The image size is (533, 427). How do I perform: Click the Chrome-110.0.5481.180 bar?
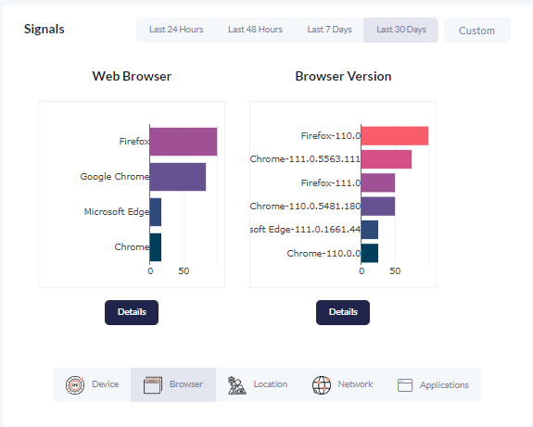(x=378, y=207)
